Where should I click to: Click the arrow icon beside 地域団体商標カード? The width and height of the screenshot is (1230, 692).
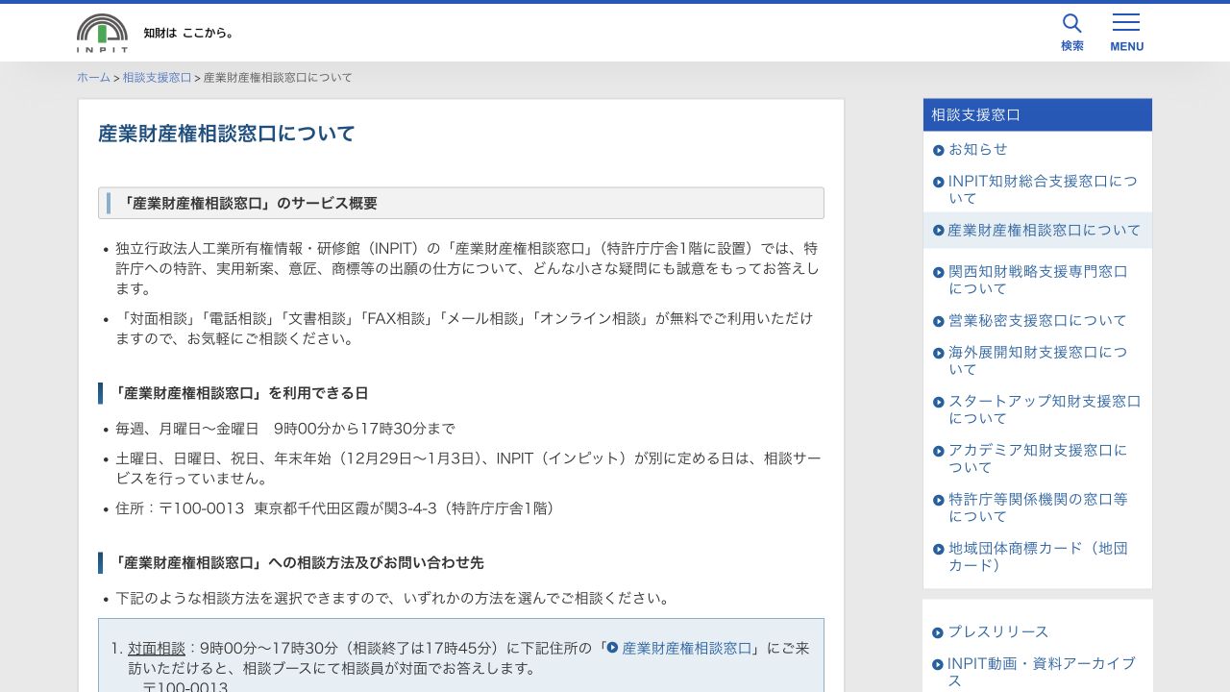pyautogui.click(x=939, y=549)
